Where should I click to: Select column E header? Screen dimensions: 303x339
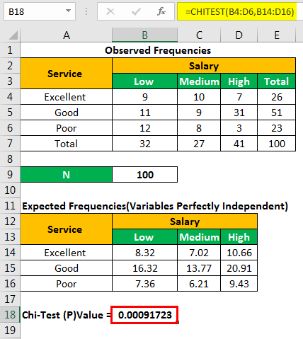click(277, 35)
